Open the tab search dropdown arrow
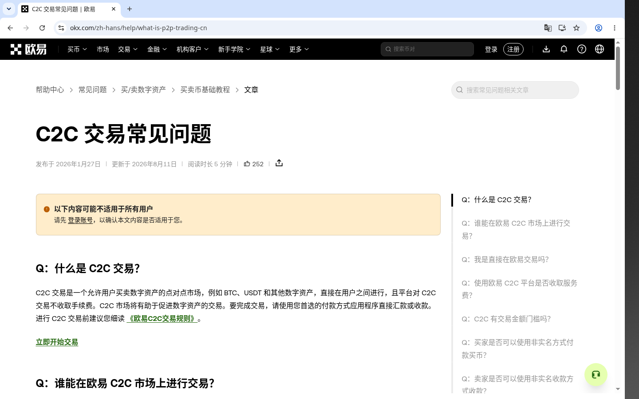The width and height of the screenshot is (639, 399). [9, 9]
